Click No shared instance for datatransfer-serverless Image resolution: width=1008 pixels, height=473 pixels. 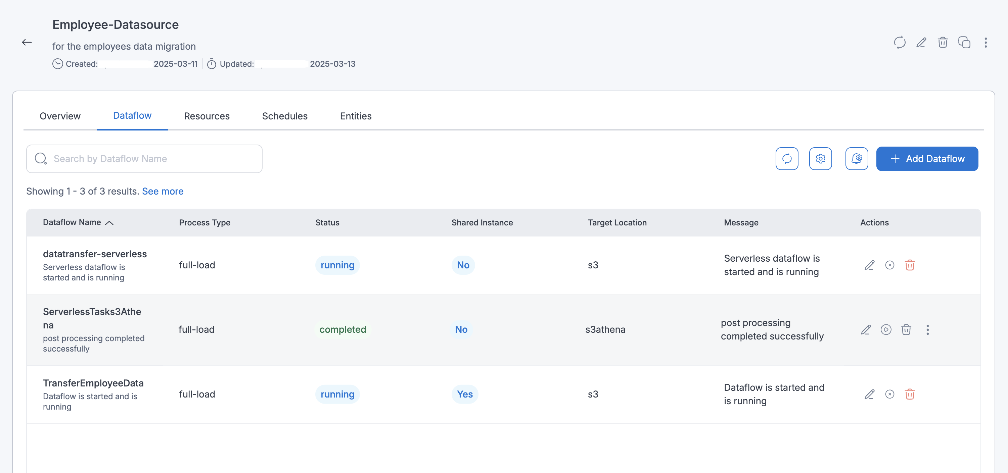point(463,265)
